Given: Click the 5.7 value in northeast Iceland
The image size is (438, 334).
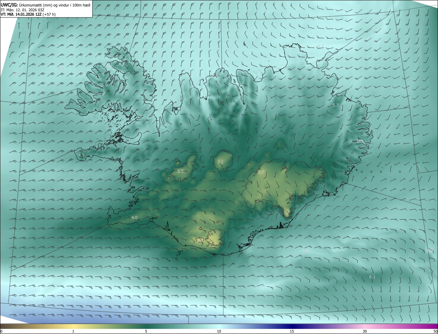Looking at the screenshot, I should tap(336, 106).
